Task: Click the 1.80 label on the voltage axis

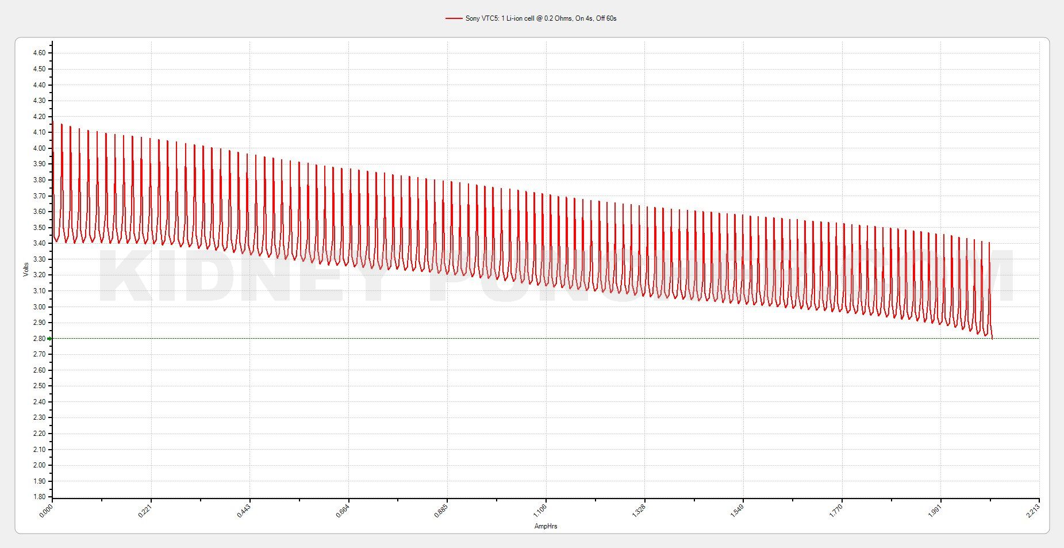Action: pos(39,497)
